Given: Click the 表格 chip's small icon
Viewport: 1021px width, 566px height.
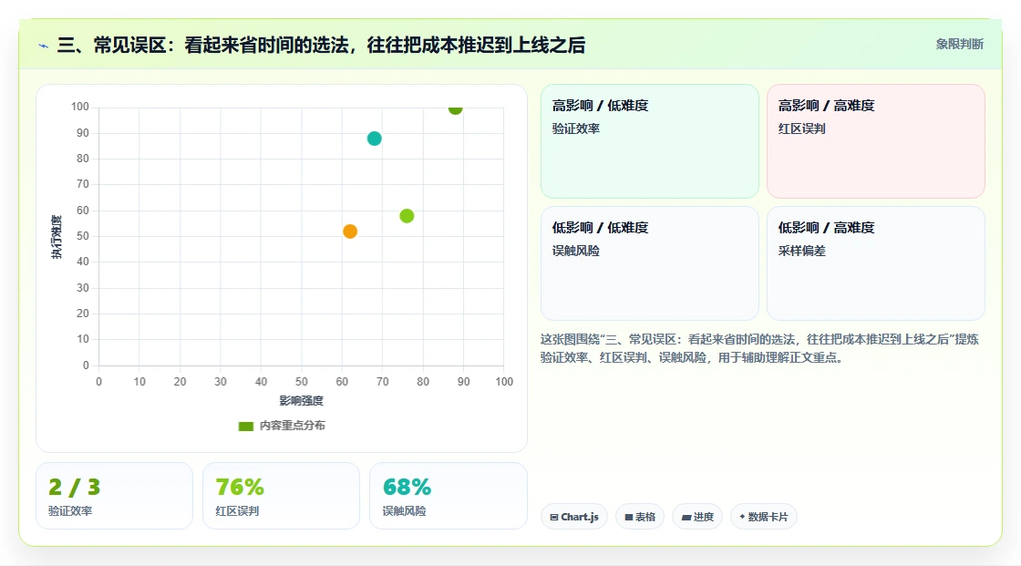Looking at the screenshot, I should click(629, 517).
